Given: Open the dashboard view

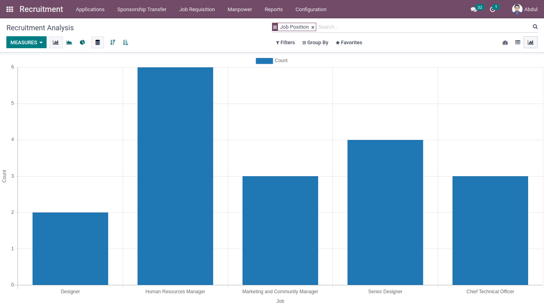Looking at the screenshot, I should [505, 42].
